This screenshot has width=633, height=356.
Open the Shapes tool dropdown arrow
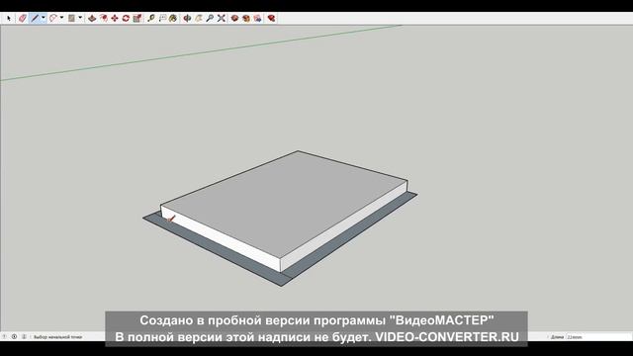[80, 18]
